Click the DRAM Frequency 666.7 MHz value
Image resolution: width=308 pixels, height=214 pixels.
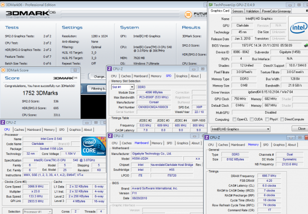269,176
